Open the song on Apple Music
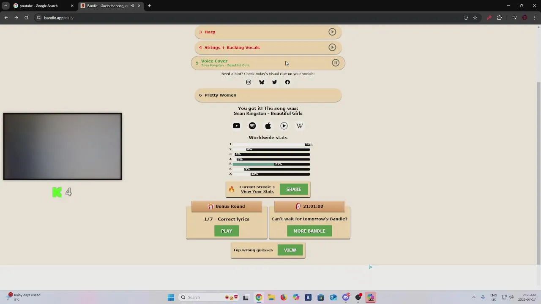The image size is (541, 304). (x=268, y=126)
